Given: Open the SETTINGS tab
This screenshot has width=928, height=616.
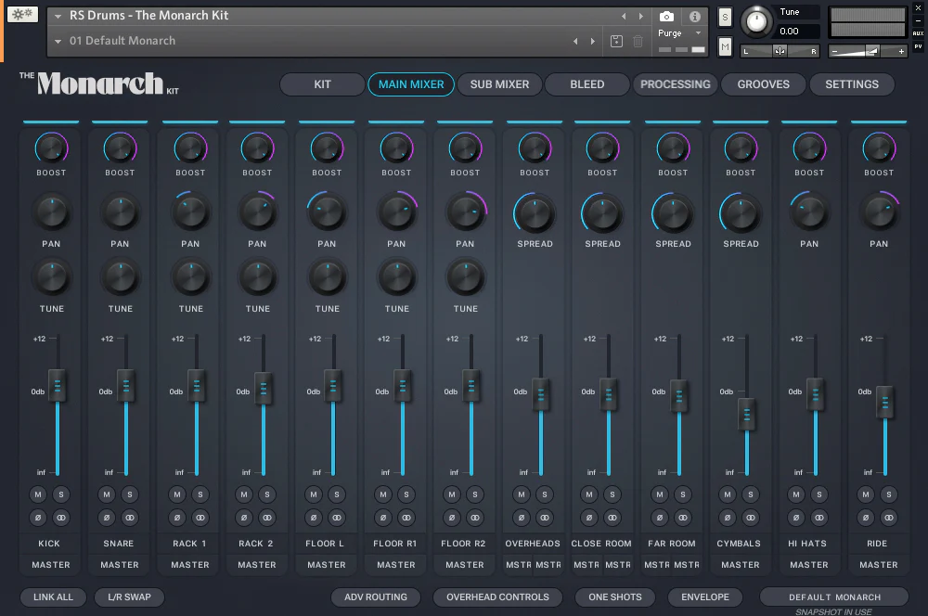Looking at the screenshot, I should 852,84.
